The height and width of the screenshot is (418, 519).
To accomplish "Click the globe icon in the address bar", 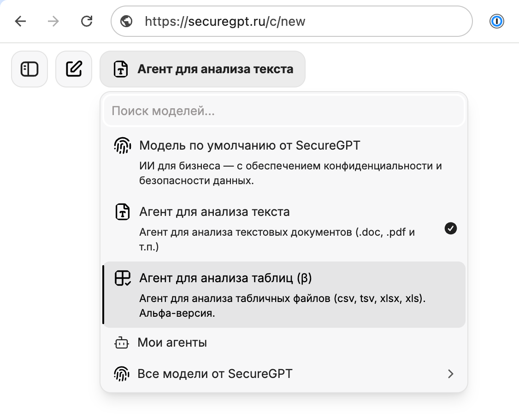I will coord(126,21).
